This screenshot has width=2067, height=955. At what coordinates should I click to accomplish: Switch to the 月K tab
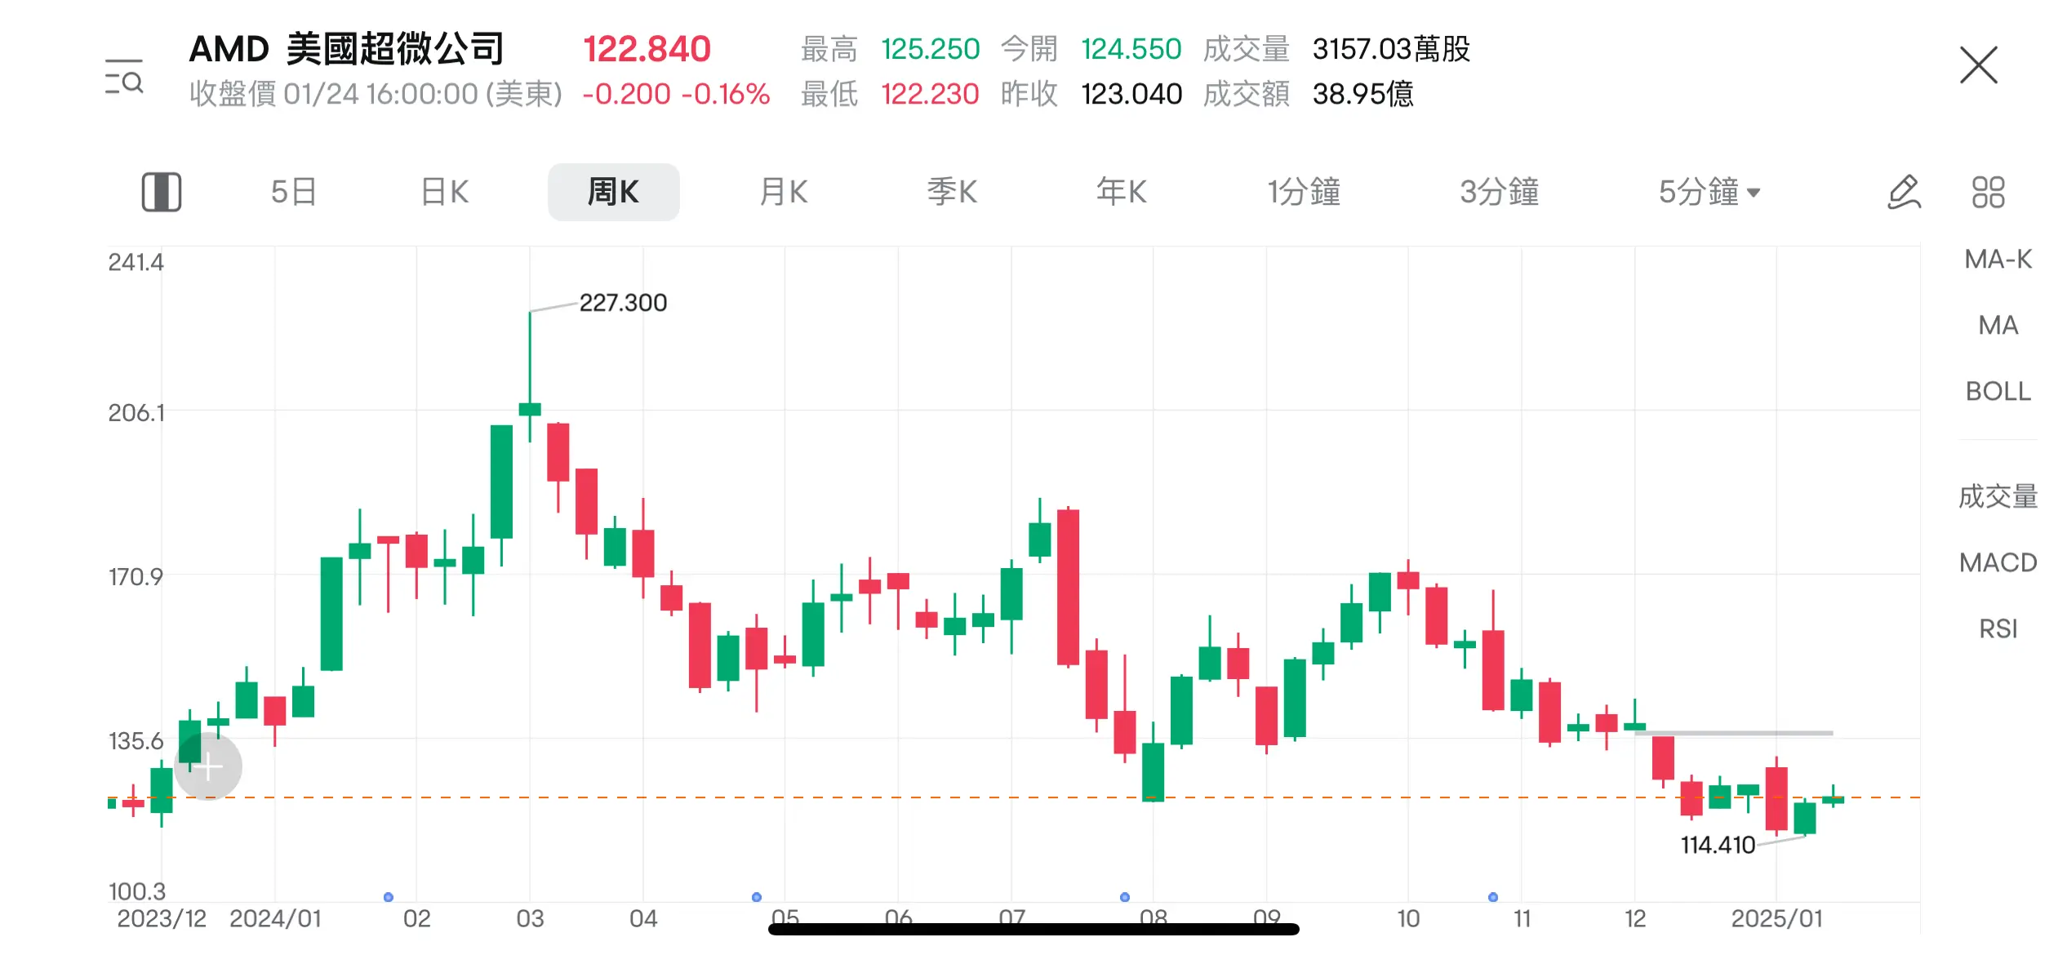coord(784,192)
